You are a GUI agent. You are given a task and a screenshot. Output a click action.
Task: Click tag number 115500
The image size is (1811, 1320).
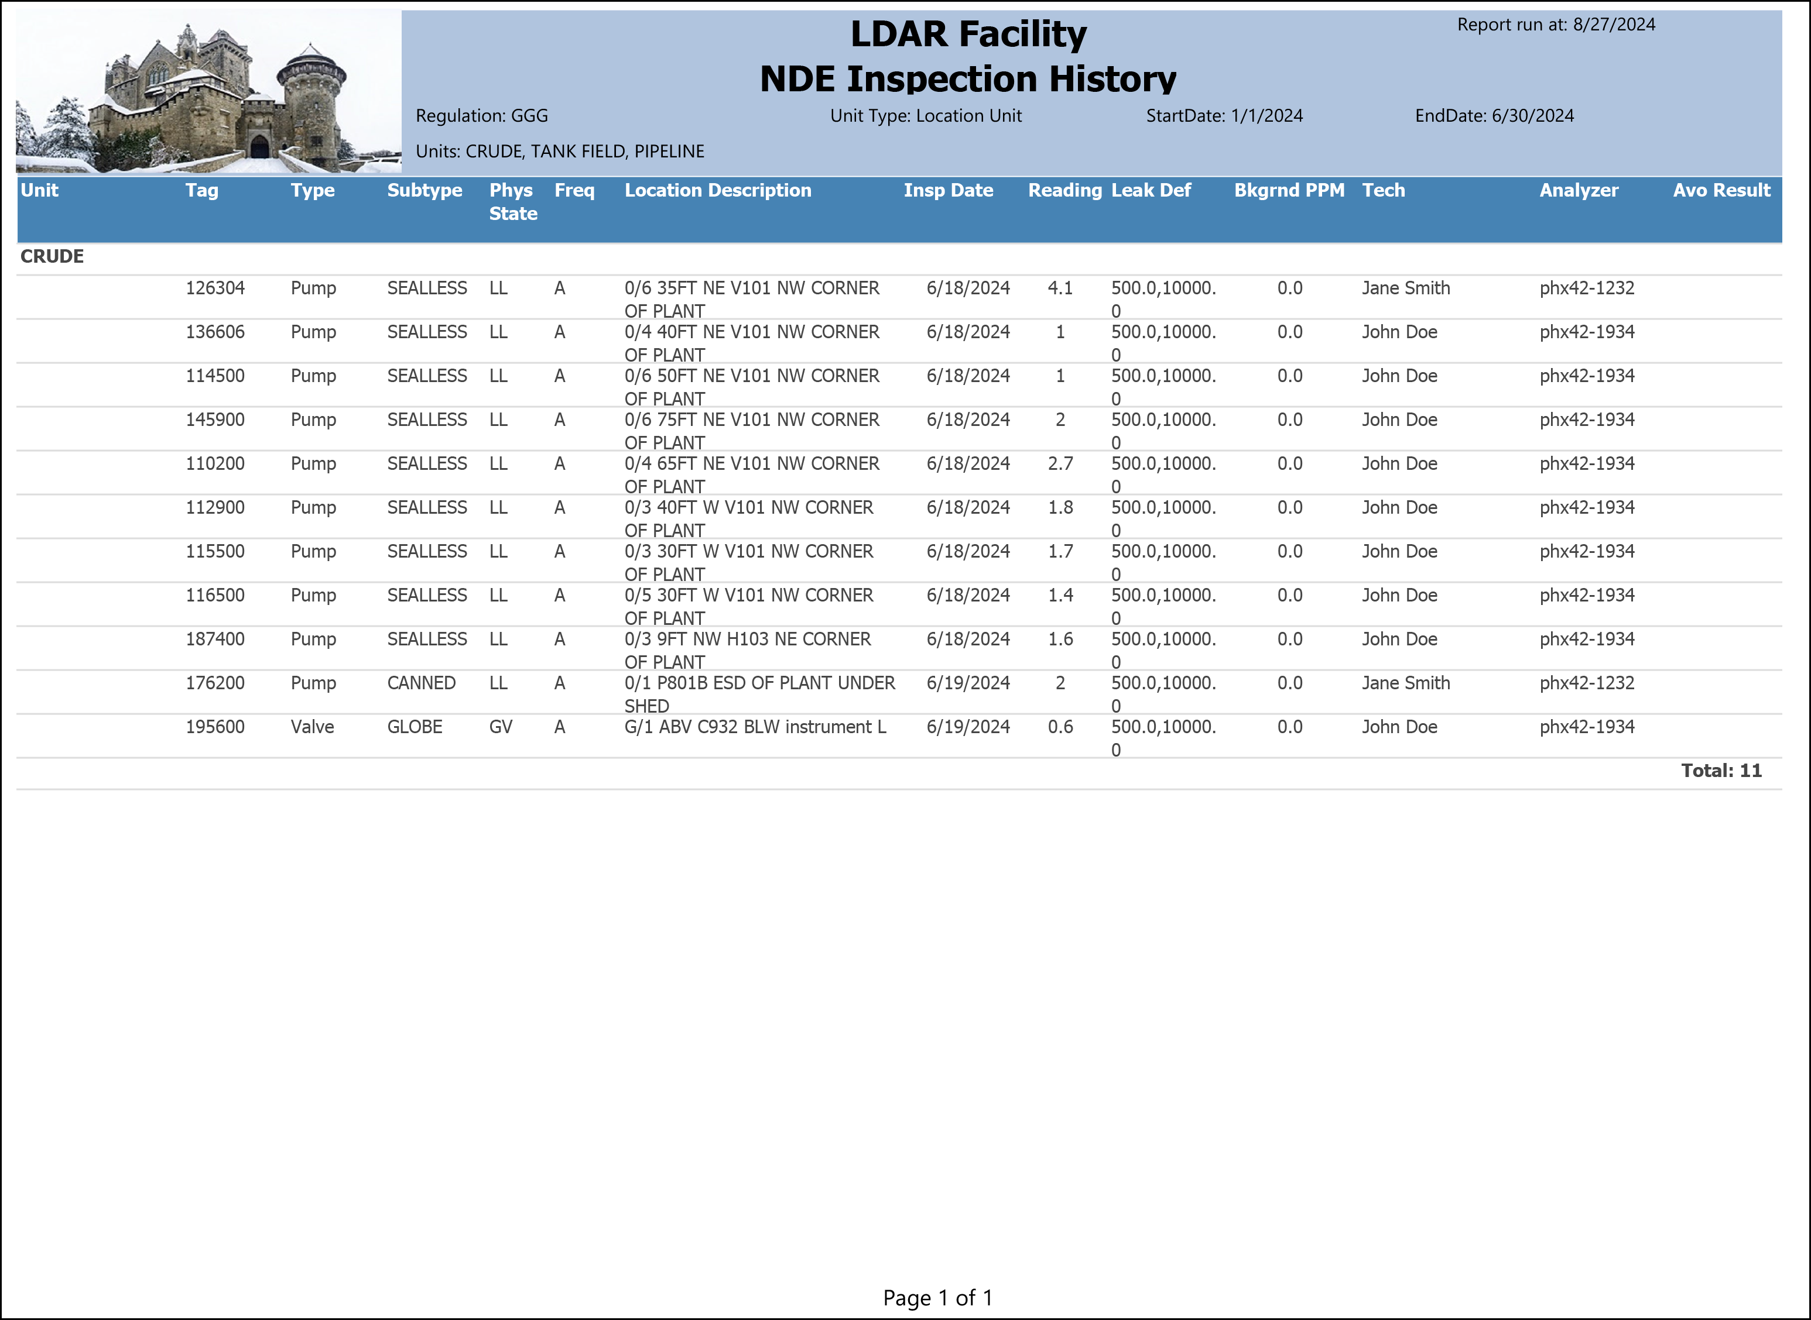click(215, 552)
